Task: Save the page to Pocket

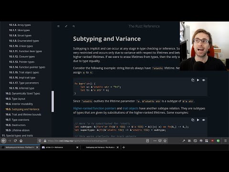Action: [160, 141]
